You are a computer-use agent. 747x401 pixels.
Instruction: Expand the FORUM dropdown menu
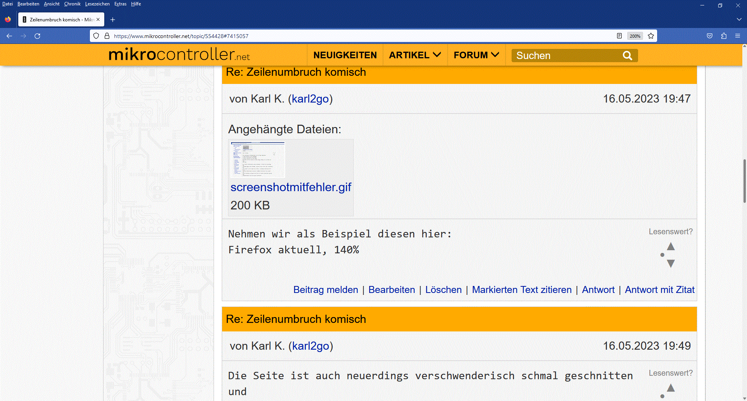[476, 55]
